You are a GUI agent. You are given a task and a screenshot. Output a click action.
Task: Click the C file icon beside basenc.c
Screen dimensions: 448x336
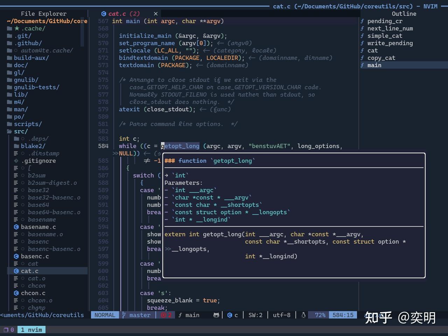coord(16,256)
